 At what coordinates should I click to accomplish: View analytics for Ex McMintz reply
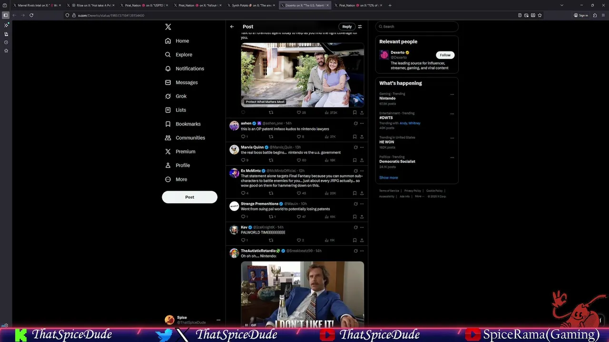(x=330, y=193)
